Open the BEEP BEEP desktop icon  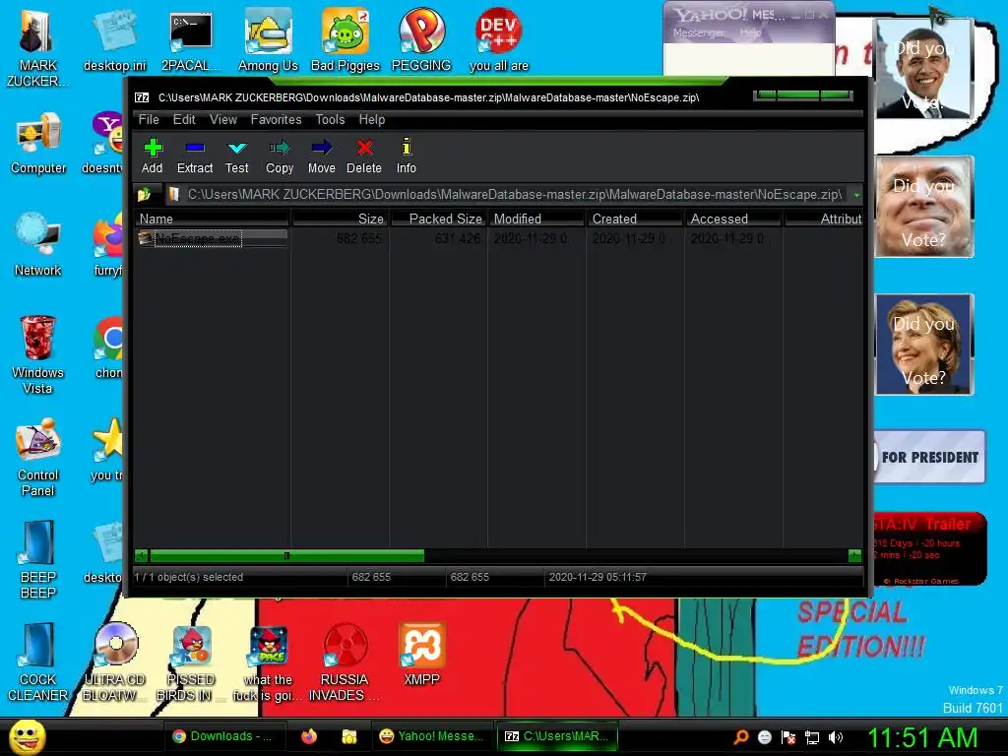click(38, 559)
